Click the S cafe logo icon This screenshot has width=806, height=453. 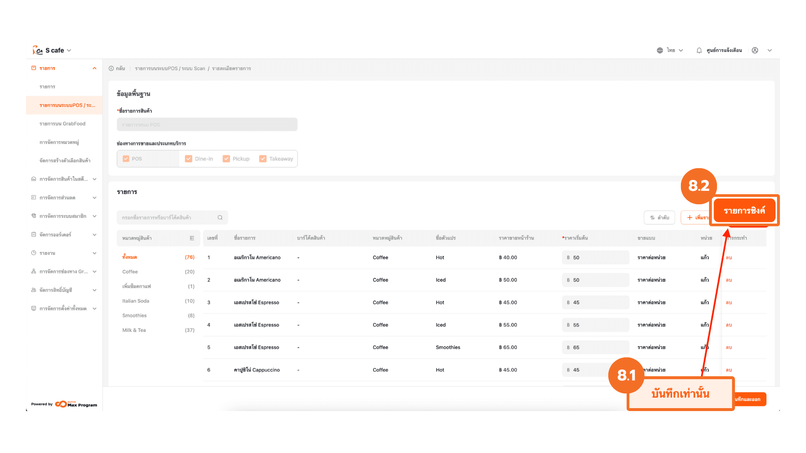37,50
